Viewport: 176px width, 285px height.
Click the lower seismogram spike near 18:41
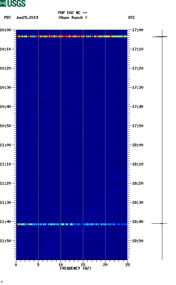coord(159,223)
